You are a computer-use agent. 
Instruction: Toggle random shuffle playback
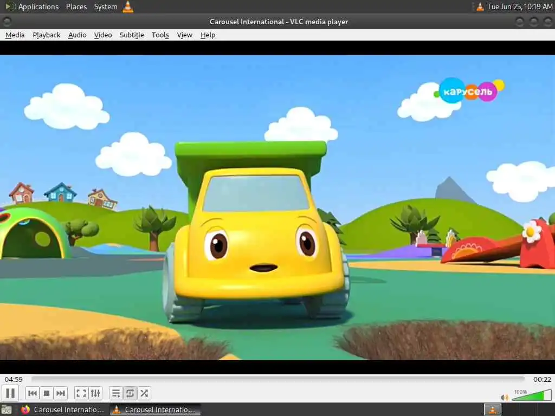tap(144, 393)
